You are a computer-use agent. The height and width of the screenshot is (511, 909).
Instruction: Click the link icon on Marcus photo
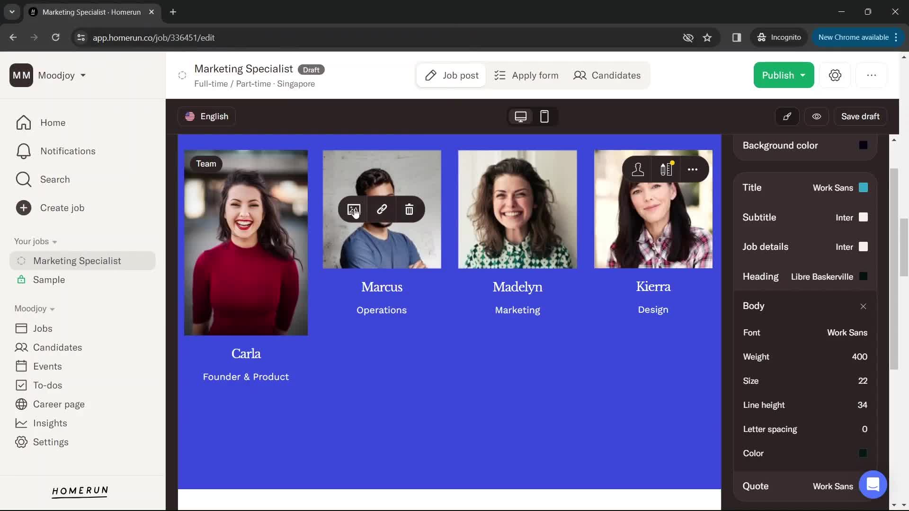382,210
